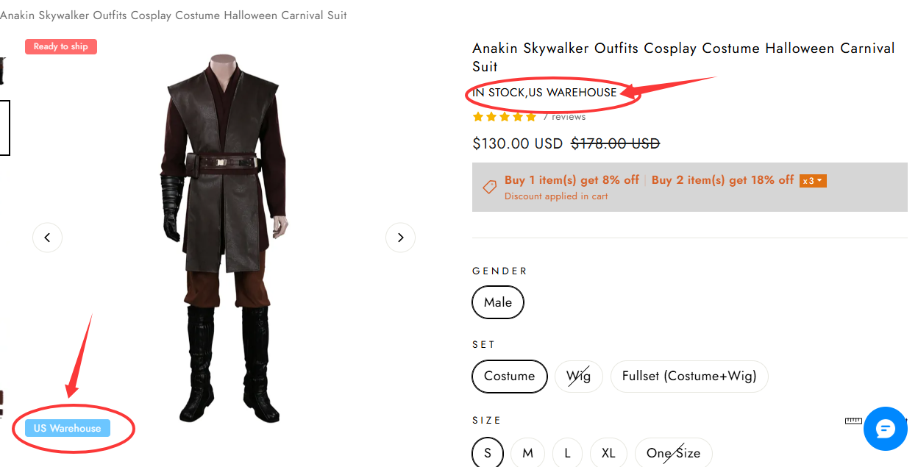Go to the next product image
Image resolution: width=918 pixels, height=467 pixels.
tap(400, 238)
